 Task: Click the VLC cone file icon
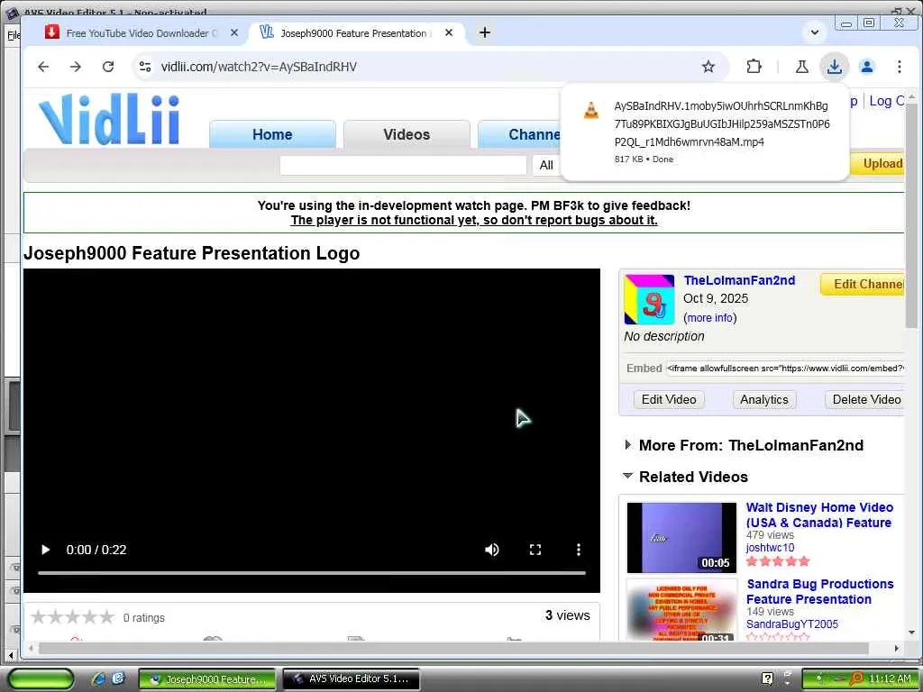(591, 110)
